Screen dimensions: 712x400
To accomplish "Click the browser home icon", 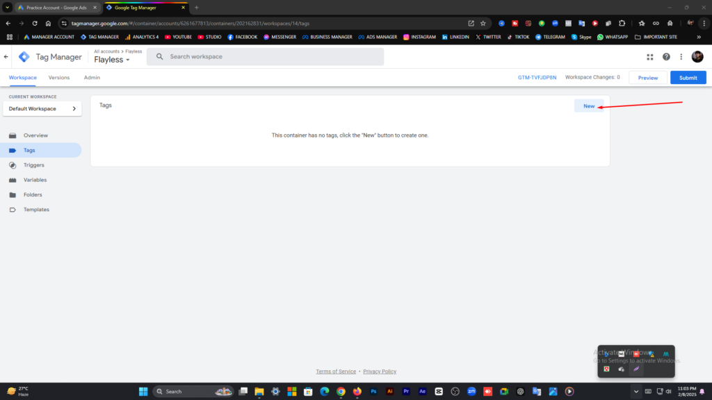I will 48,23.
